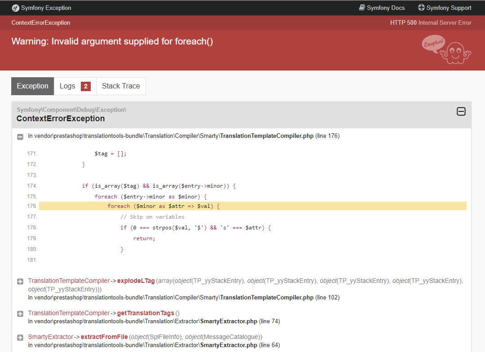Switch to the Logs tab
The height and width of the screenshot is (352, 485).
coord(67,86)
